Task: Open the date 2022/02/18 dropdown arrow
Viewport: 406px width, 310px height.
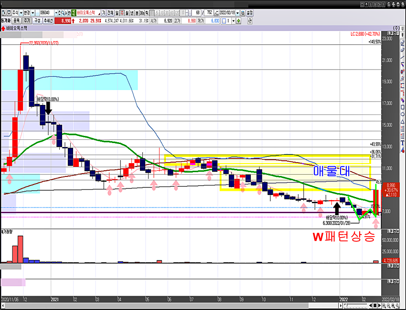Action: 238,13
